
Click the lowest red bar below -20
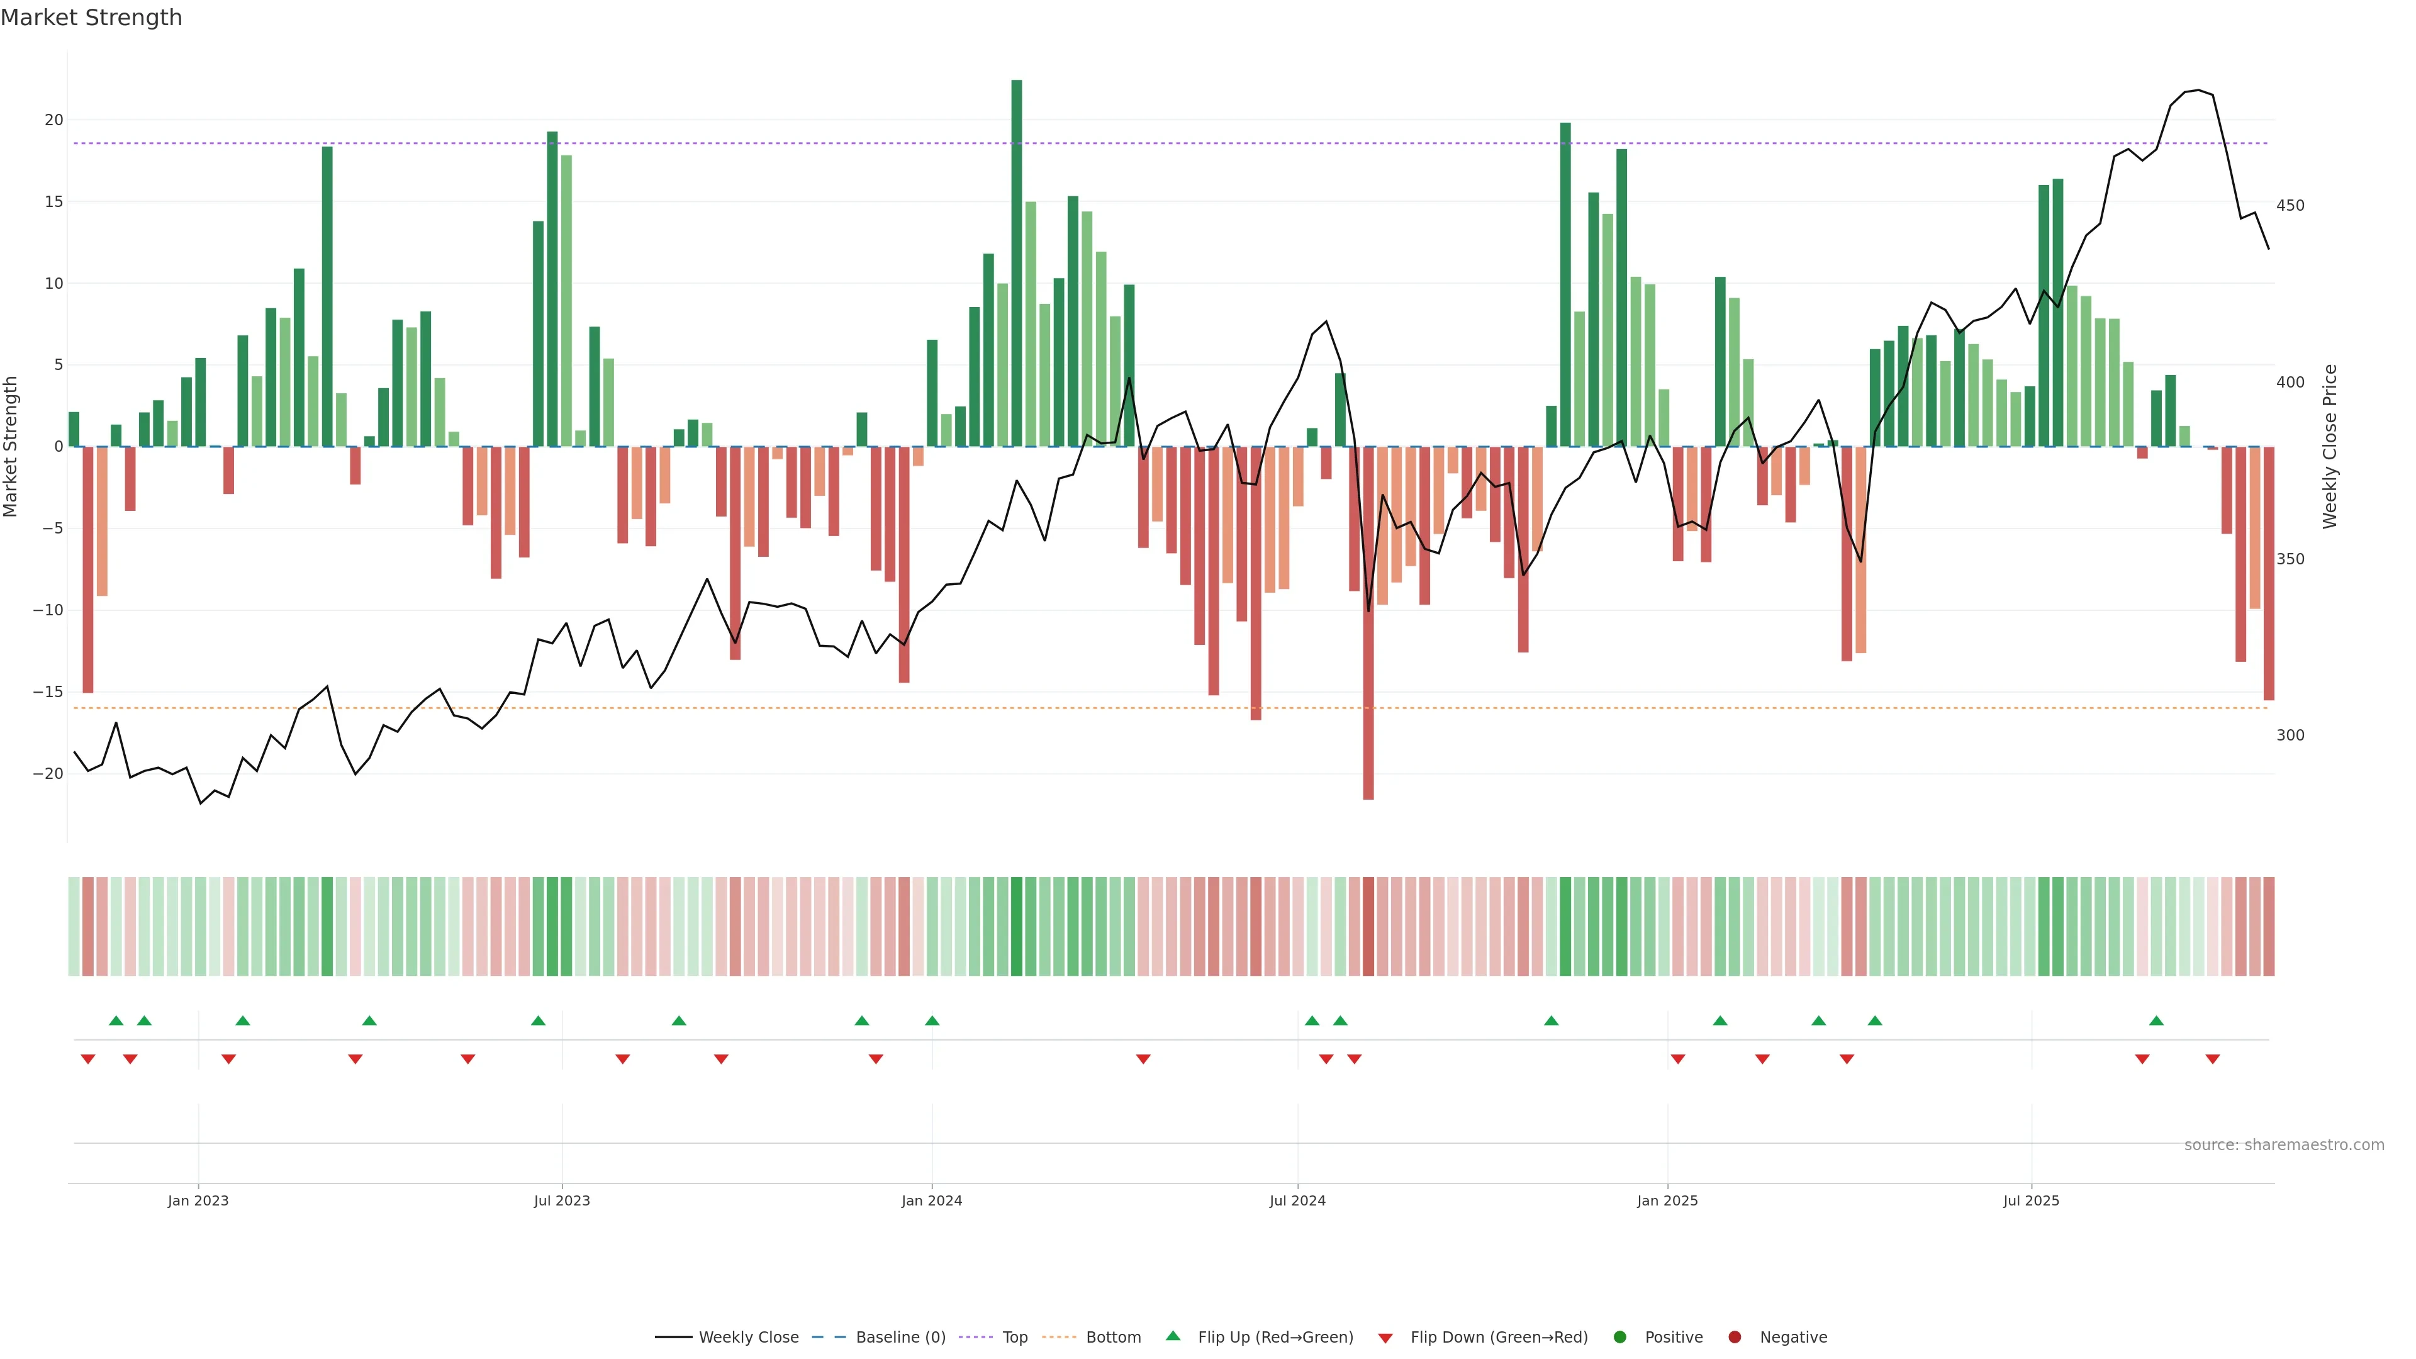(1368, 624)
